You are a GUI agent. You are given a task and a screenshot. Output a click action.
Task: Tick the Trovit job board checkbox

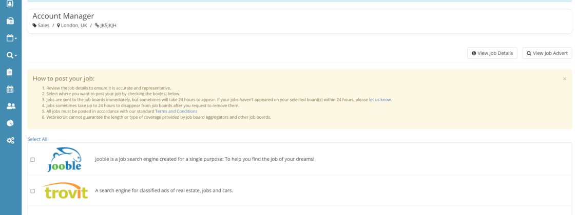pos(33,191)
